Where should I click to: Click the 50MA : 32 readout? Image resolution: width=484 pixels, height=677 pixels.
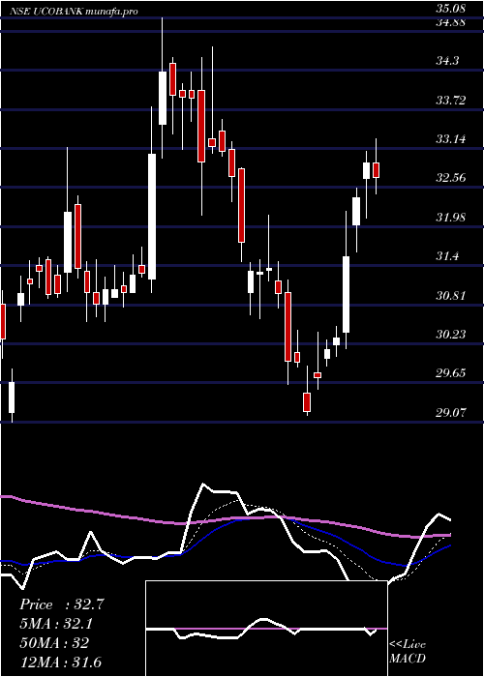coord(54,642)
